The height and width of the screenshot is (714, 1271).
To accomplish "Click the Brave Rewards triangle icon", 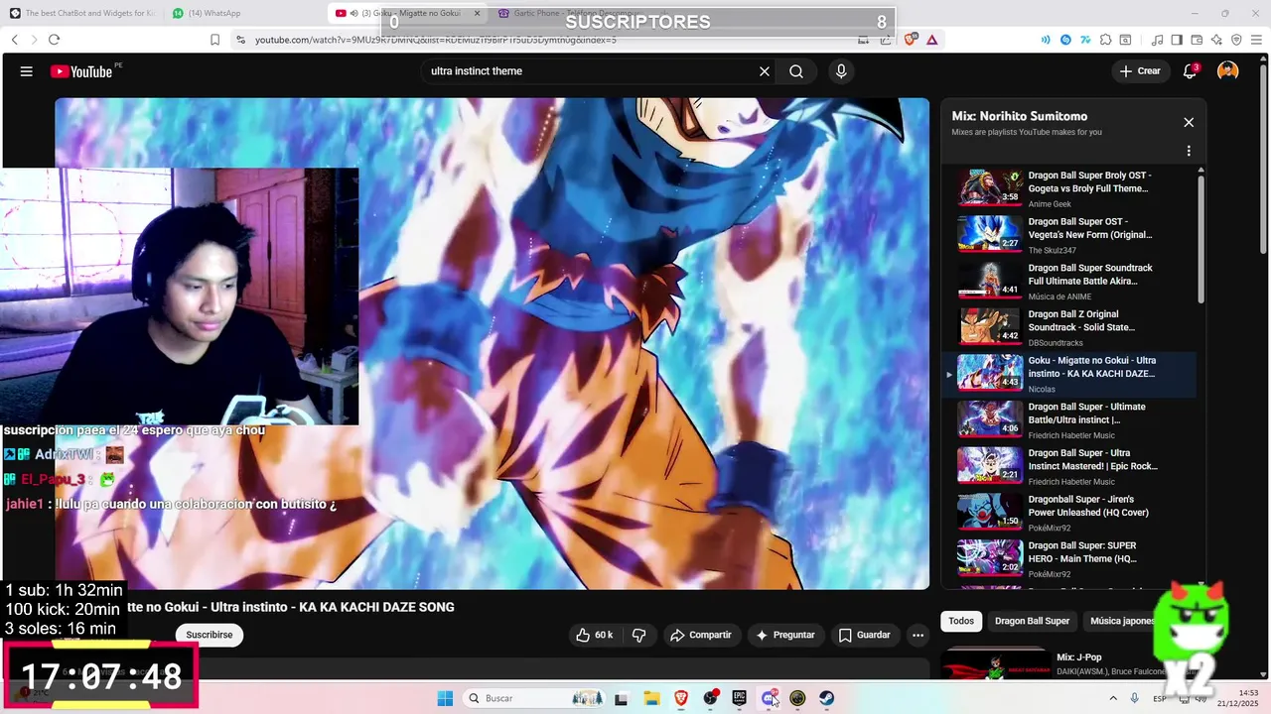I will click(932, 40).
